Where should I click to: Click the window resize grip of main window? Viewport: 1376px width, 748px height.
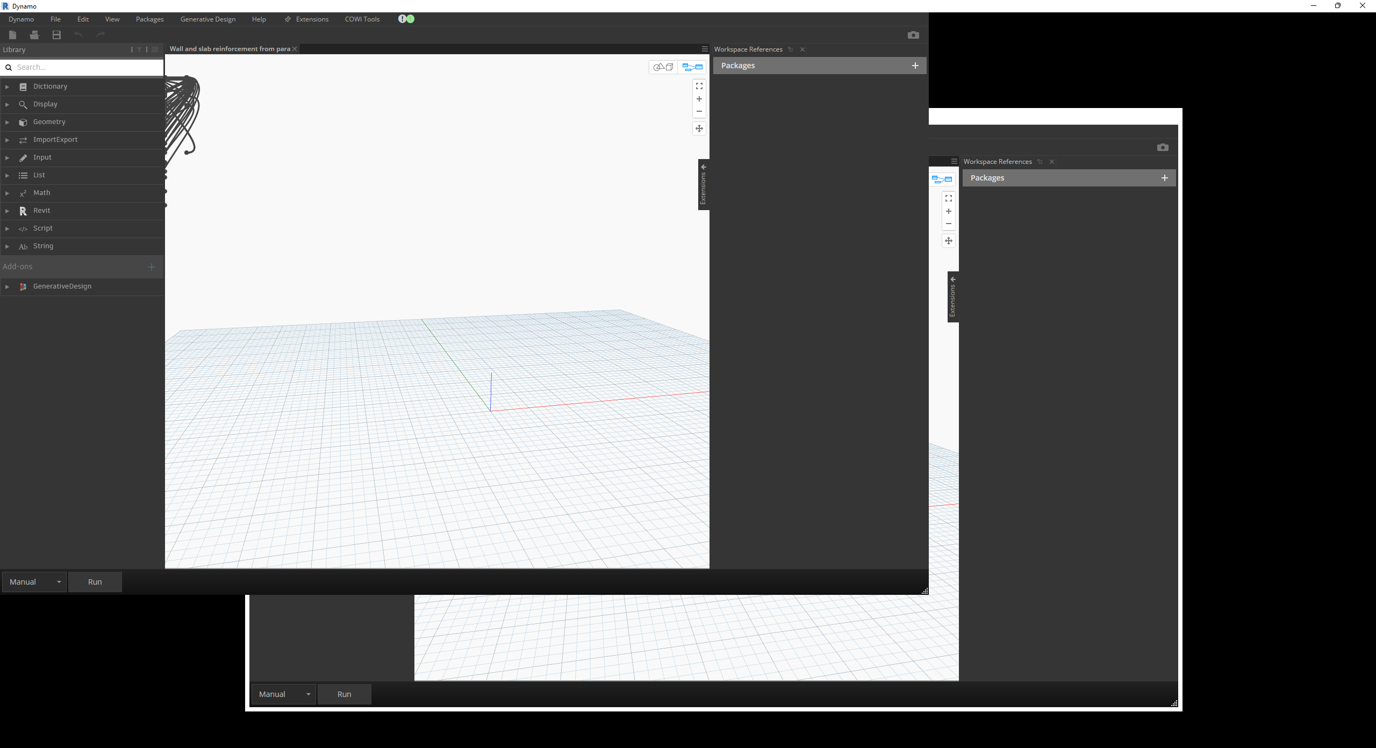click(925, 591)
